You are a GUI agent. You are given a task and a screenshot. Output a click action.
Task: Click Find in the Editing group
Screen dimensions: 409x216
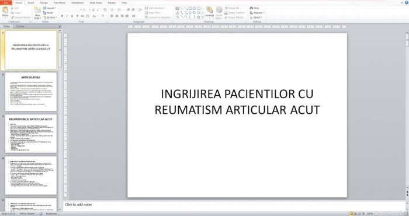(255, 8)
